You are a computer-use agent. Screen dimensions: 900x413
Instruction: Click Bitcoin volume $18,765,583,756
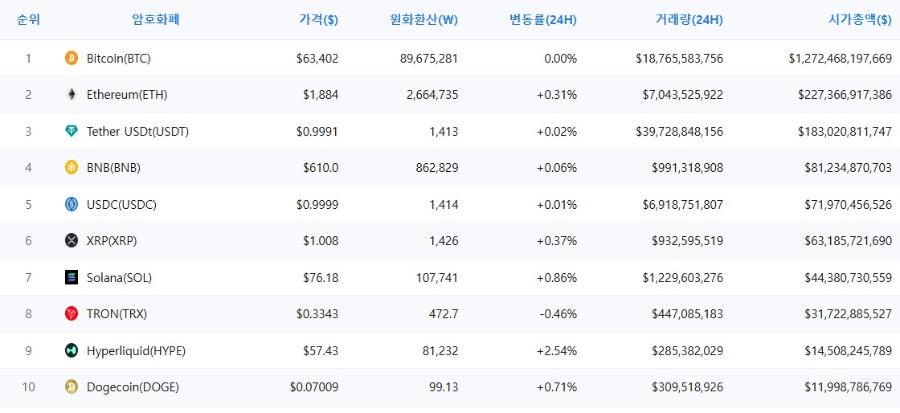[680, 58]
